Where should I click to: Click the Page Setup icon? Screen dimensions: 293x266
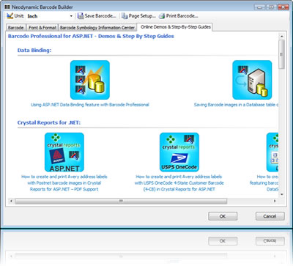(x=125, y=16)
